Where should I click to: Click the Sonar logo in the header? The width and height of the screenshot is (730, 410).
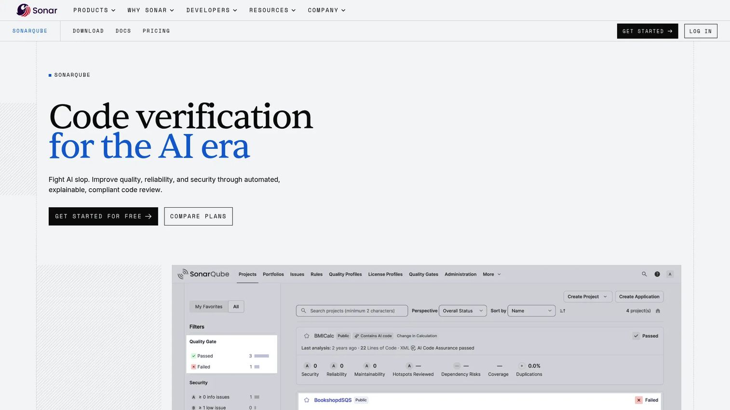pos(37,10)
